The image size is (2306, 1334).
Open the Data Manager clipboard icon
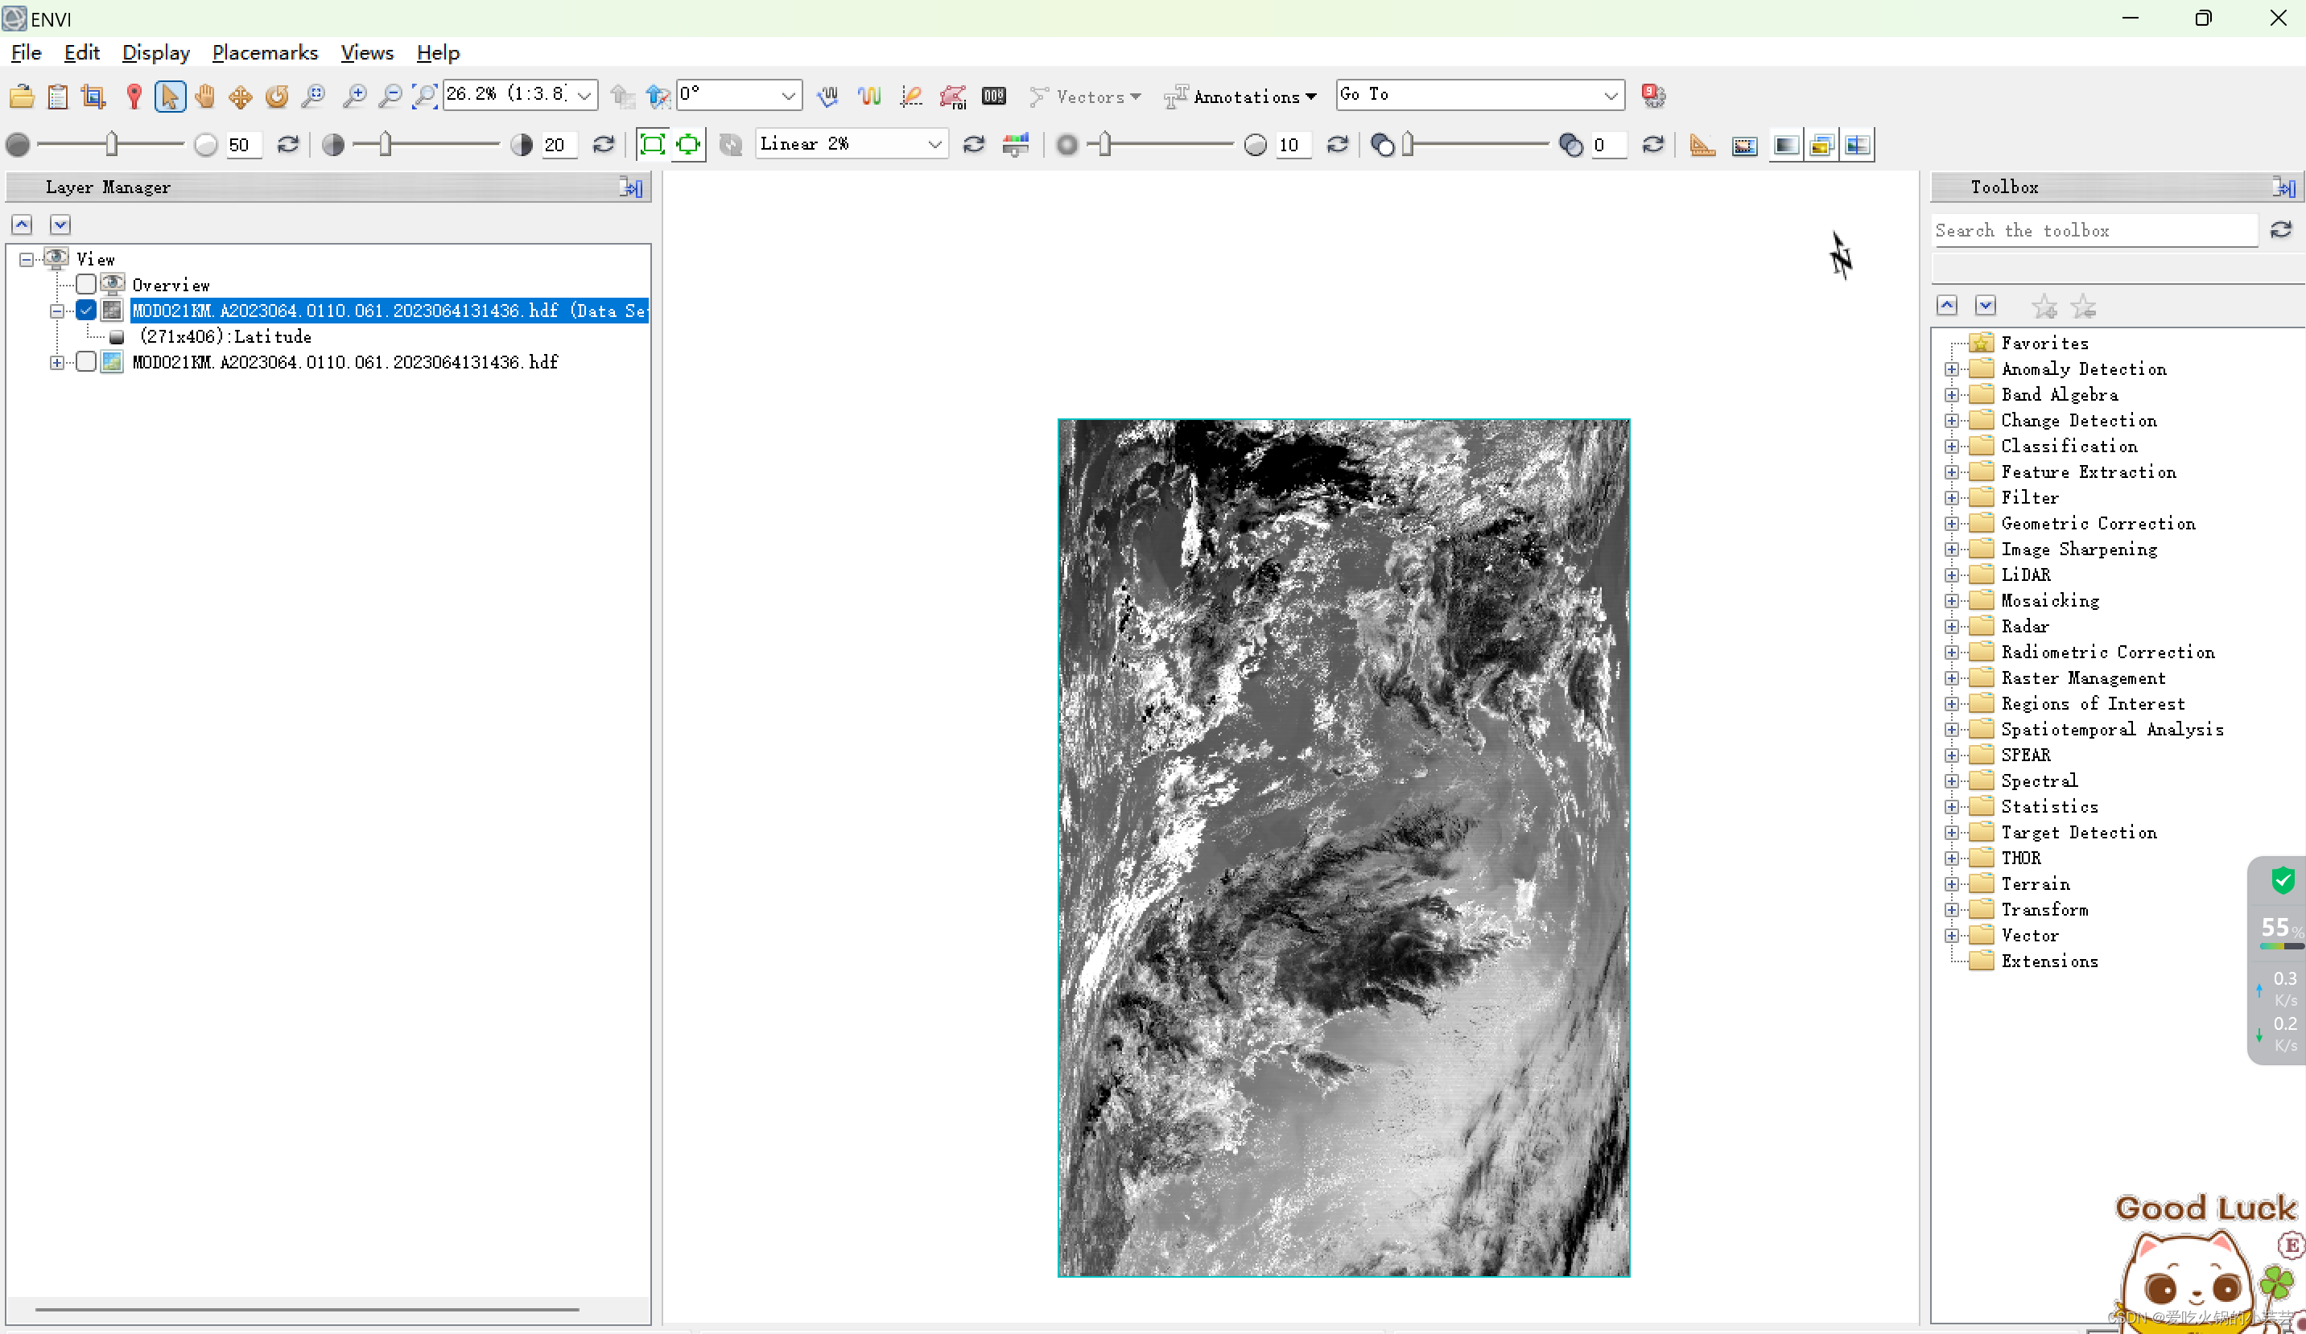click(58, 96)
